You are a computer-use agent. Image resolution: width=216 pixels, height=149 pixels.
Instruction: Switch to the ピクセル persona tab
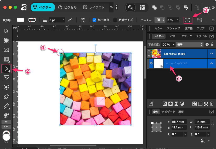point(67,7)
